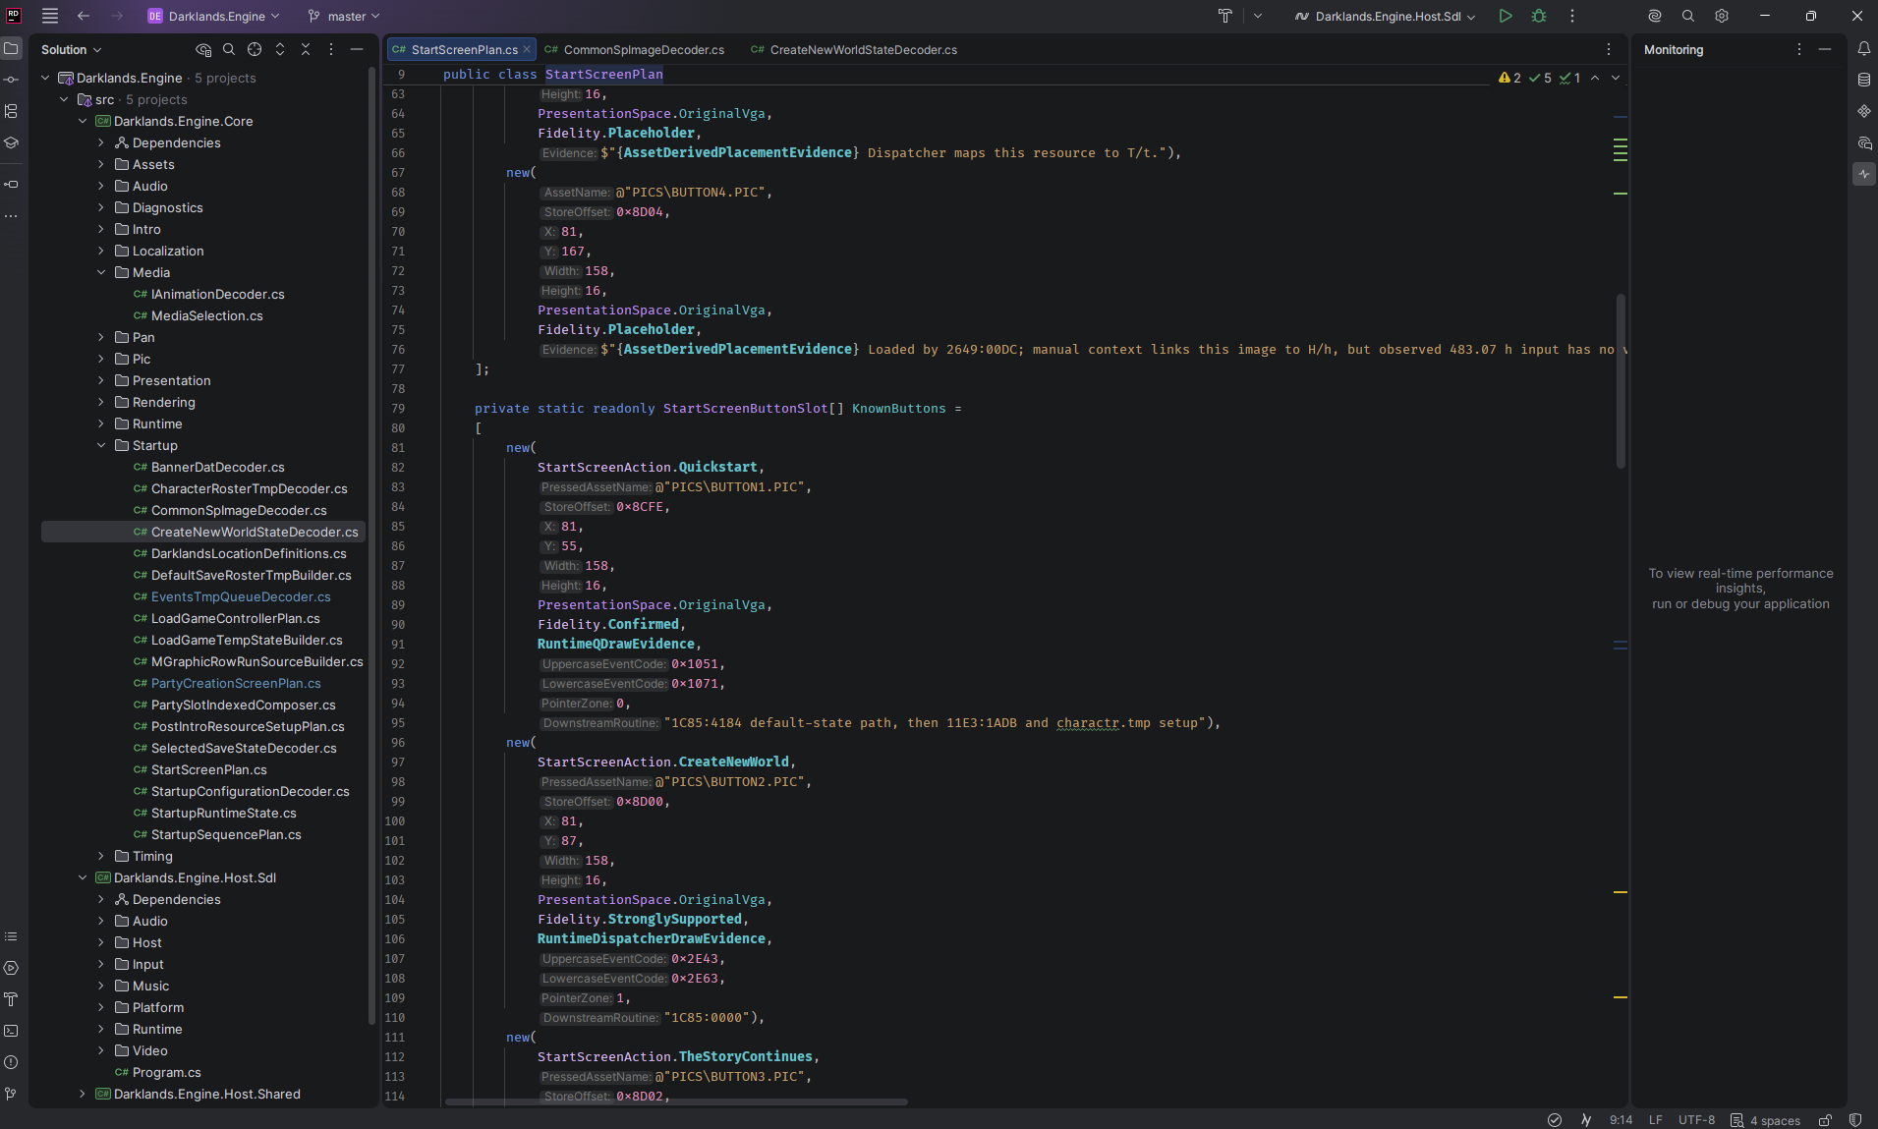Open IDE settings gear icon
Image resolution: width=1878 pixels, height=1129 pixels.
click(x=1722, y=16)
